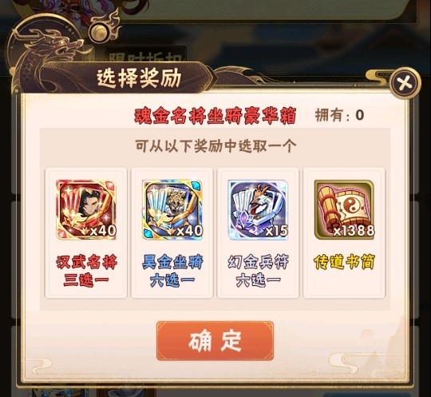431x397 pixels.
Task: Tap the x40 count on mount reward
Action: [189, 231]
